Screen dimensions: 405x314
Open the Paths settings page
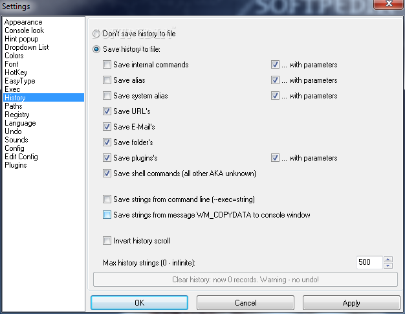[x=43, y=106]
